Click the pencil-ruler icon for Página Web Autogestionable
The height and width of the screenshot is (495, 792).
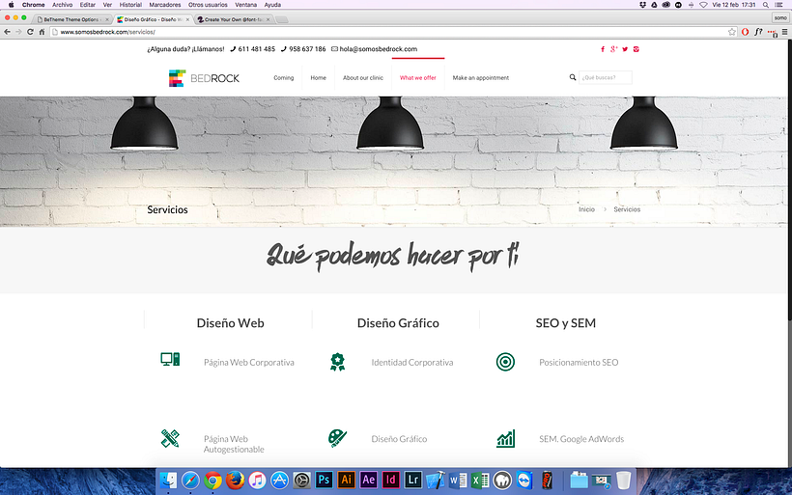point(170,438)
